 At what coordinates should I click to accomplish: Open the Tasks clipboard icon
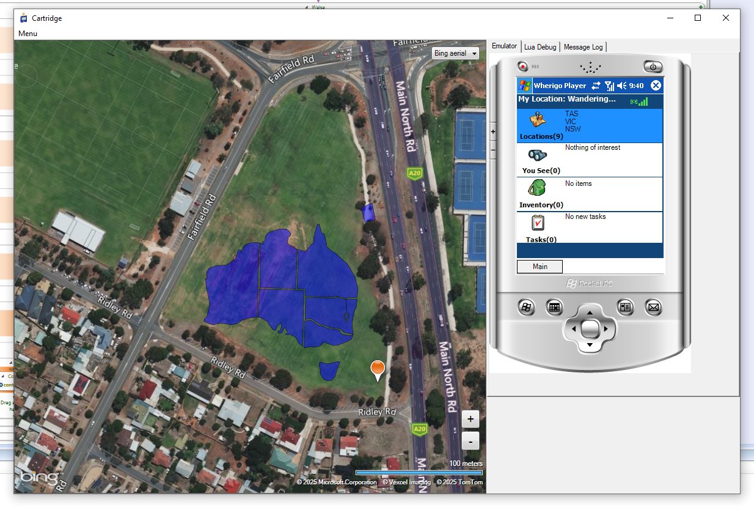pos(537,223)
